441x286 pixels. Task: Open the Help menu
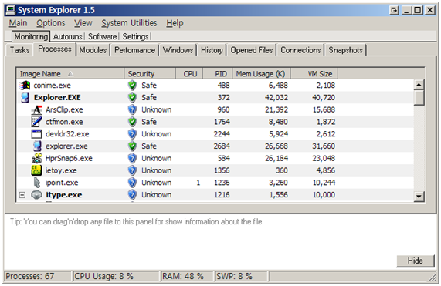click(x=175, y=23)
